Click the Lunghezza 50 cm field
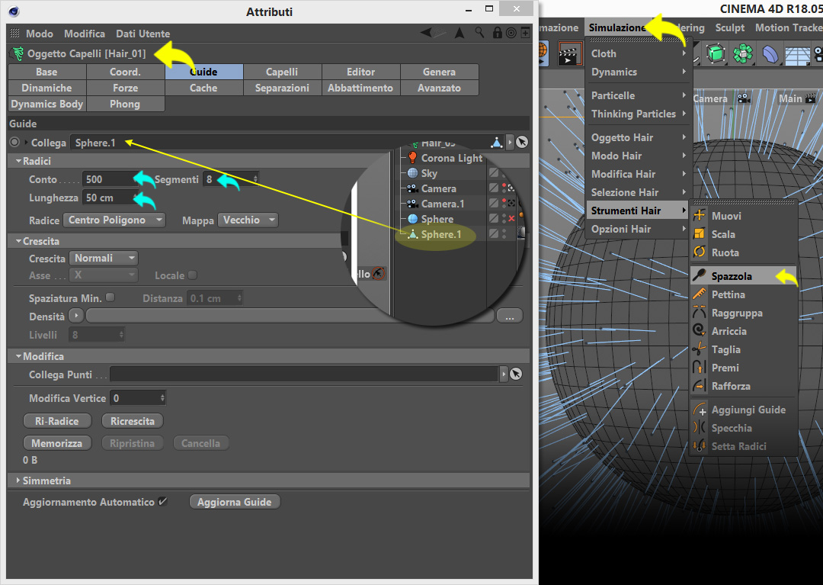The image size is (823, 585). [x=110, y=198]
